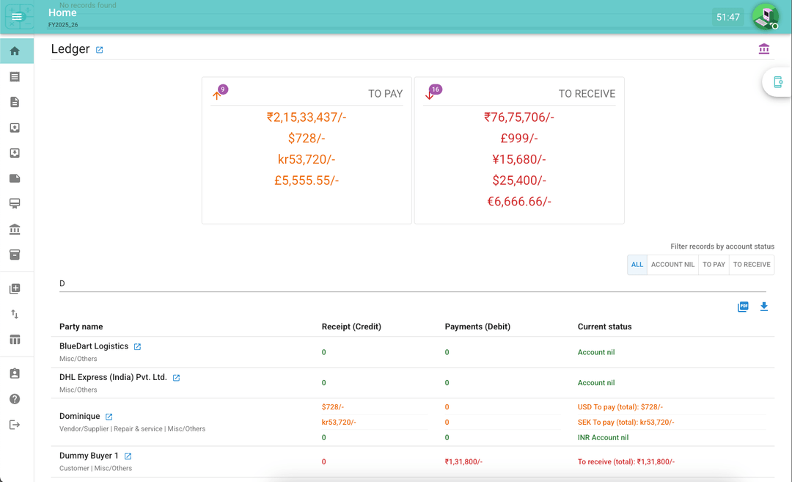Open the bank icon above the ledger table
This screenshot has height=482, width=792.
pos(763,48)
